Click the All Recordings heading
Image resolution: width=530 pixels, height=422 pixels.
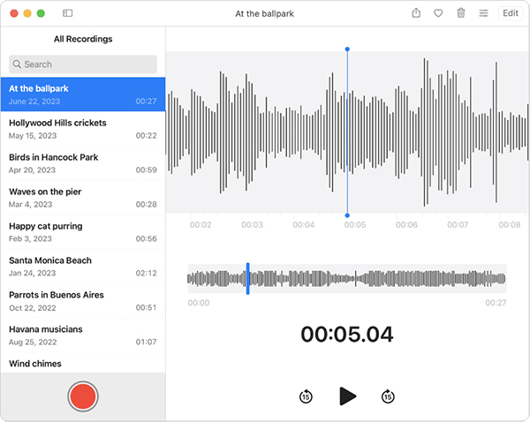pyautogui.click(x=83, y=39)
